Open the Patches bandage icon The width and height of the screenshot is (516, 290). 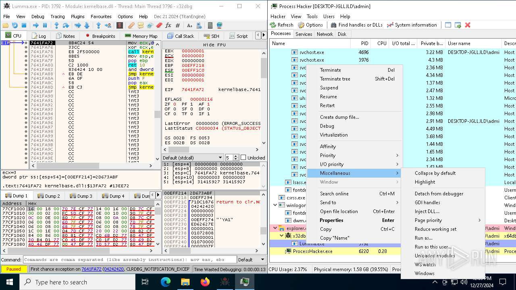tap(131, 25)
